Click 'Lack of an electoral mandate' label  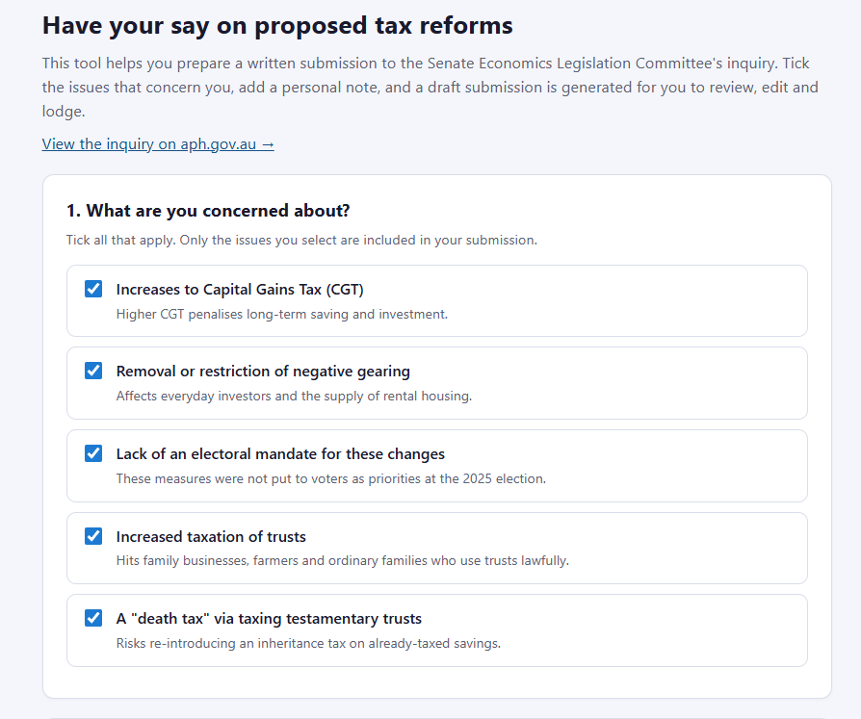tap(280, 454)
